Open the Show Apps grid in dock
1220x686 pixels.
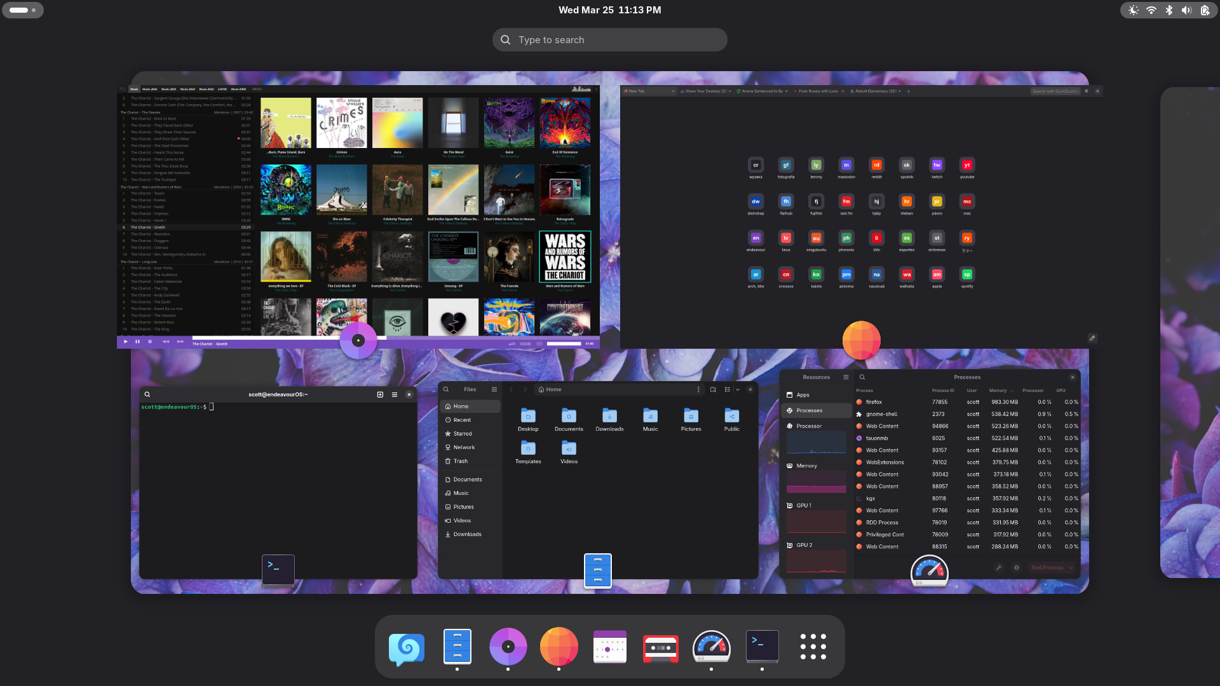tap(813, 646)
